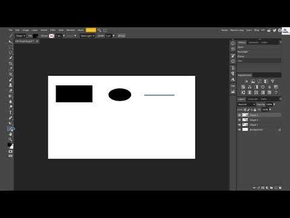
Task: Open the Reddit link icon
Action: click(x=269, y=31)
